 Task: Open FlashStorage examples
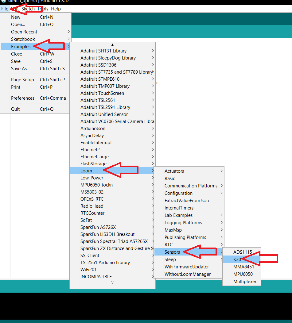coord(112,164)
